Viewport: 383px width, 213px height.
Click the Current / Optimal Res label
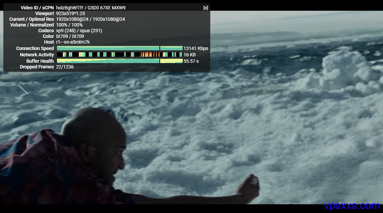coord(32,19)
